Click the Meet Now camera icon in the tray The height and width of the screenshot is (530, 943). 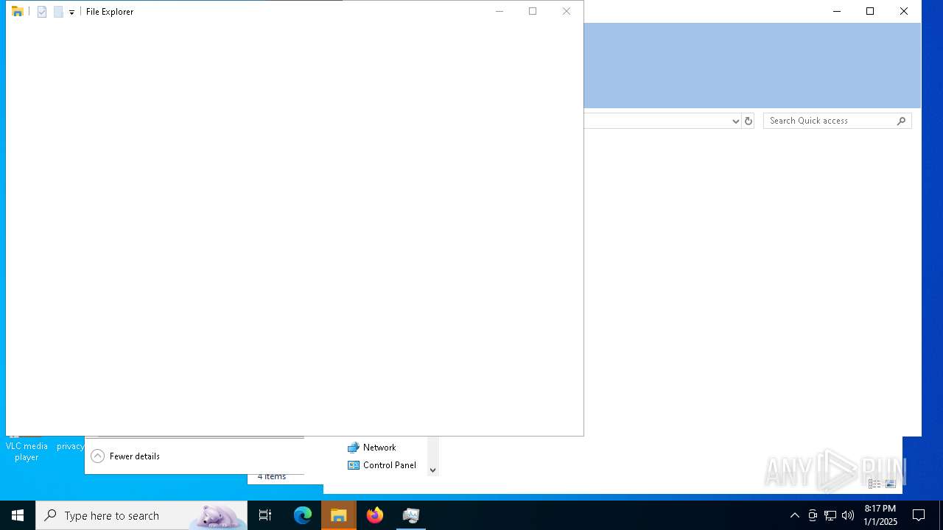tap(813, 515)
